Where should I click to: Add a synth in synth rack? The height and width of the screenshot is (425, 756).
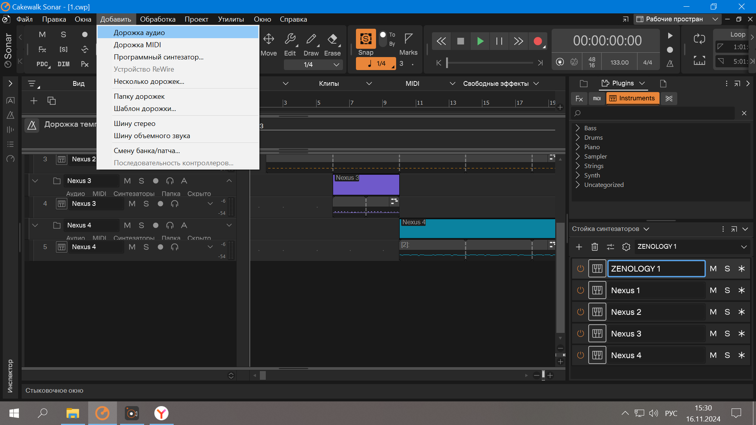click(579, 247)
